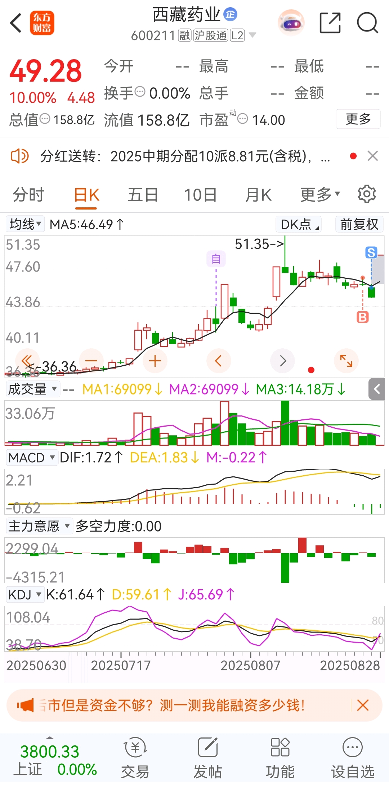Open the 分红送转 announcement text

pyautogui.click(x=185, y=156)
